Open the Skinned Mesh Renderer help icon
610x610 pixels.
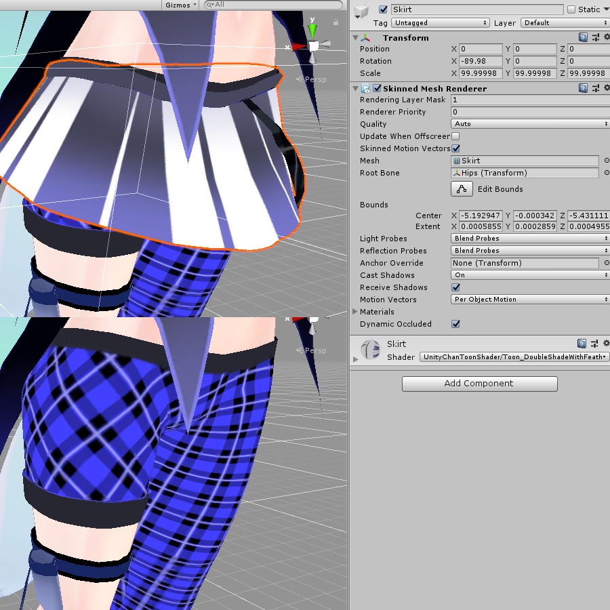(583, 88)
